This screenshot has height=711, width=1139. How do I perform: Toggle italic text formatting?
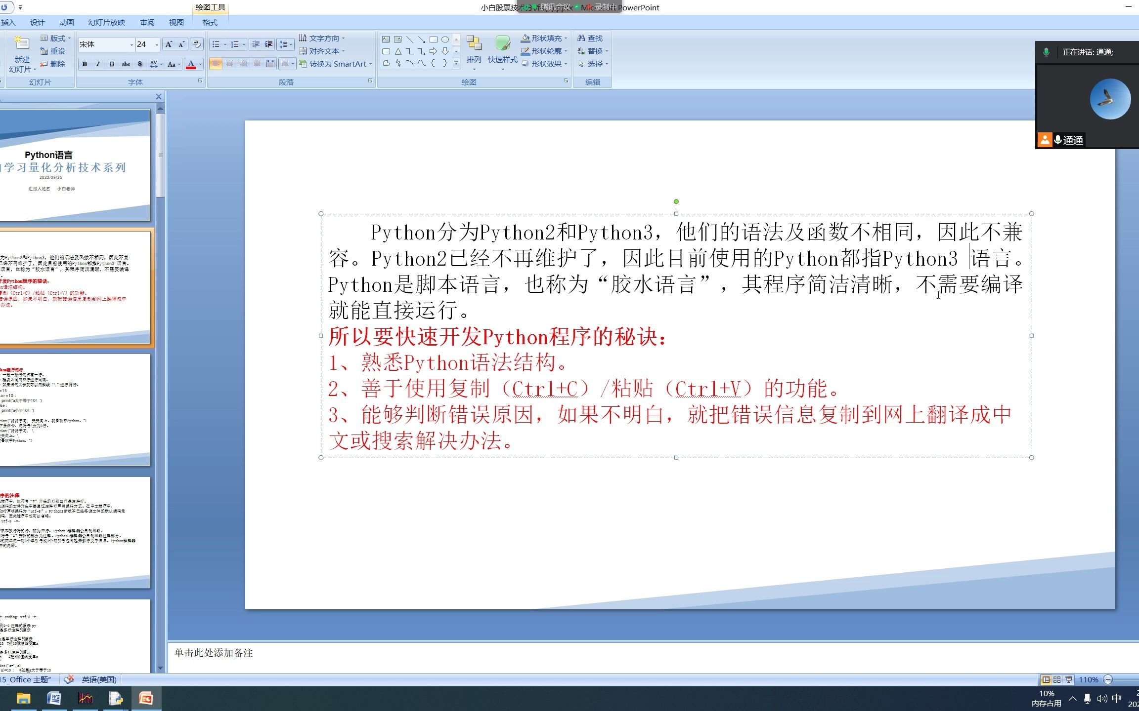pos(98,64)
